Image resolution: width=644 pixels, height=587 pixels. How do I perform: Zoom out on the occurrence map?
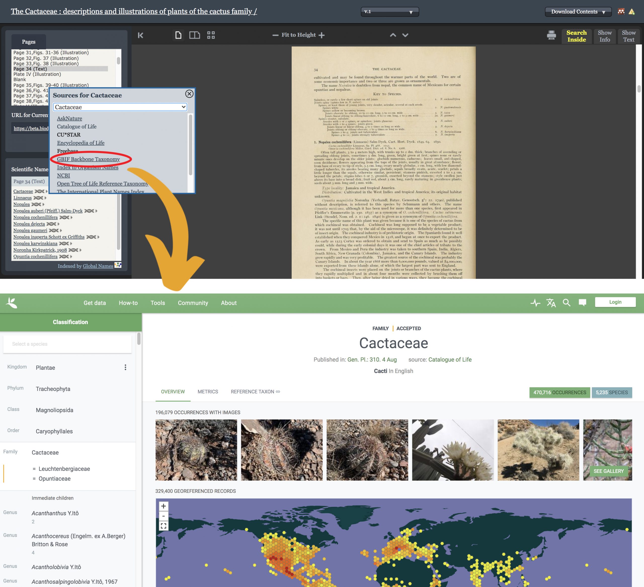click(163, 516)
